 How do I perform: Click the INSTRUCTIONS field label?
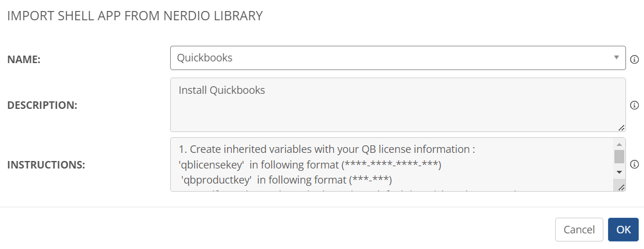46,165
